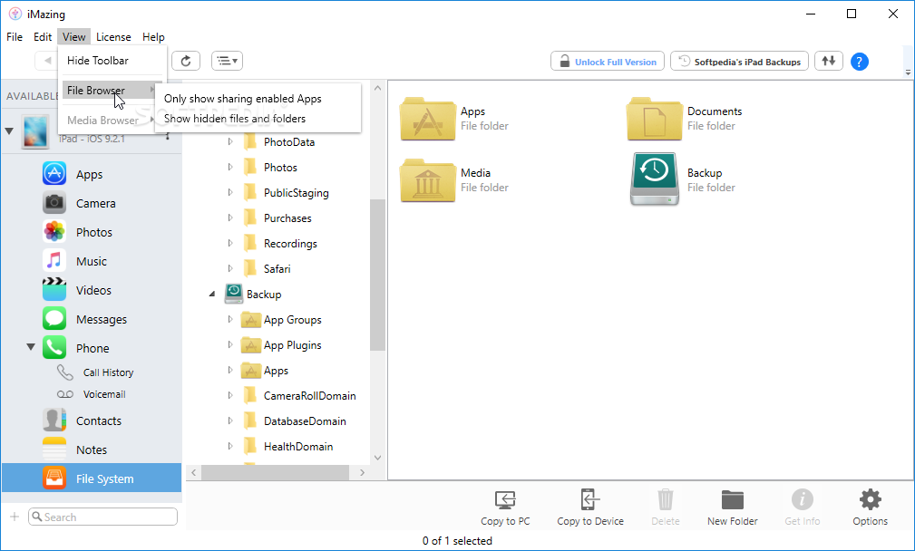Focus the sidebar Search field
The image size is (915, 551).
pos(102,517)
